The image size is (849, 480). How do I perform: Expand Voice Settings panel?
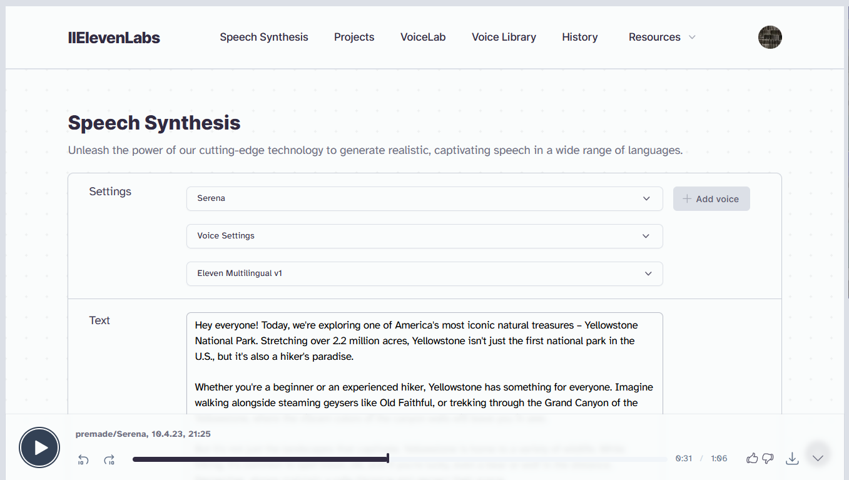pos(425,236)
